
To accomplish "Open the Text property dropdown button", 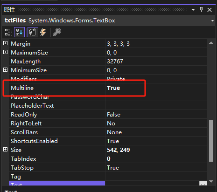I will [203, 184].
